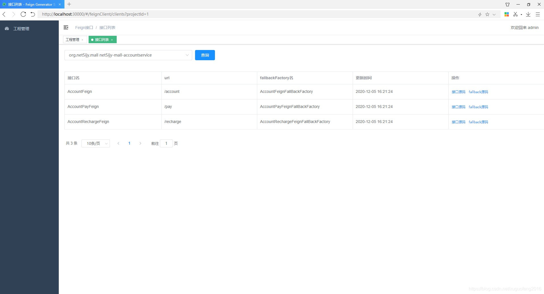The width and height of the screenshot is (544, 294).
Task: Click the dashboard icon beside 工程管理
Action: (x=7, y=29)
